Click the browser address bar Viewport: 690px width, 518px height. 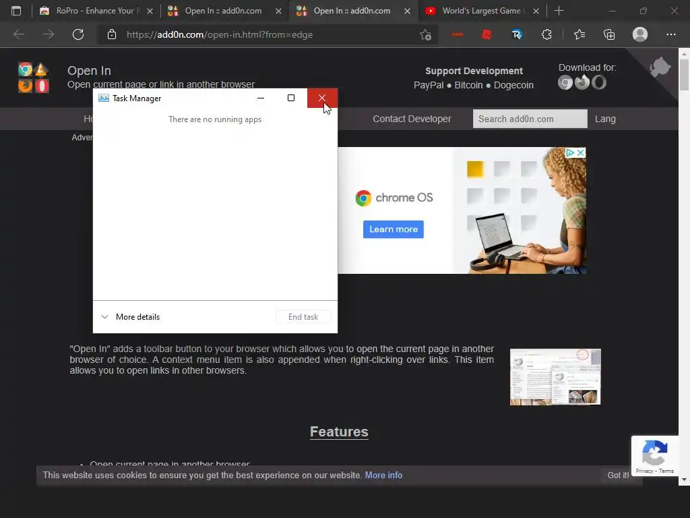pyautogui.click(x=269, y=34)
